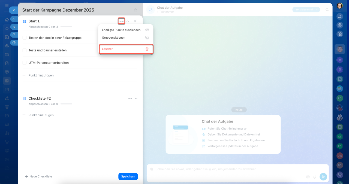Image resolution: width=349 pixels, height=184 pixels.
Task: Click the Checkliste #2 list icon
Action: (25, 99)
